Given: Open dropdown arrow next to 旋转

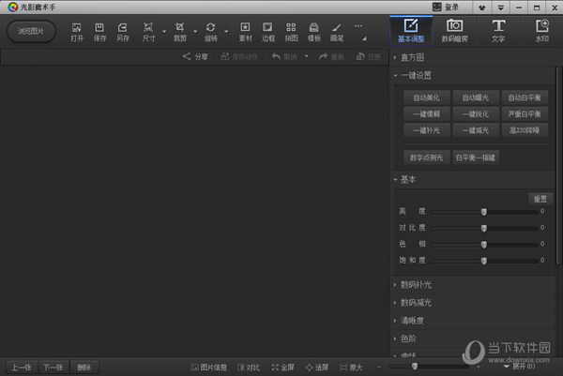Looking at the screenshot, I should pos(226,32).
